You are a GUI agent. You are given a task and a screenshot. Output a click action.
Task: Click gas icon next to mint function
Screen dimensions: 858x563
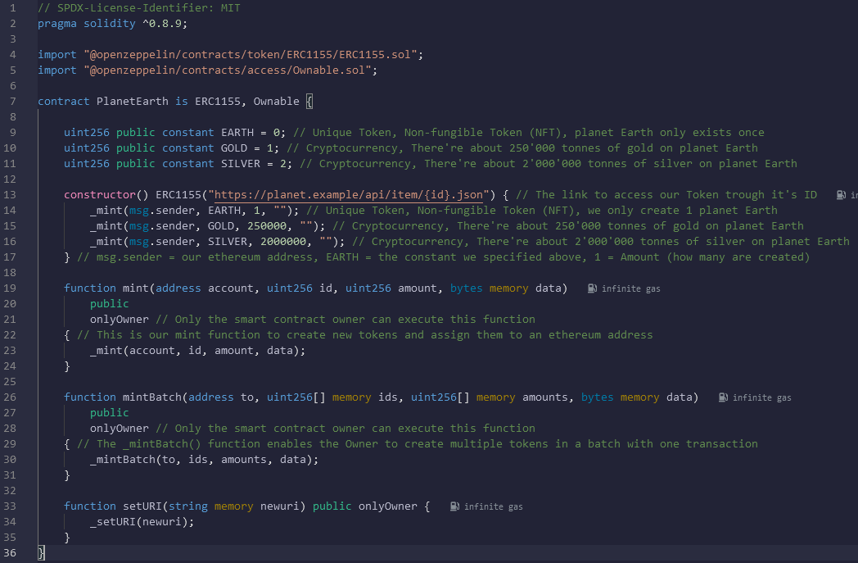(592, 288)
